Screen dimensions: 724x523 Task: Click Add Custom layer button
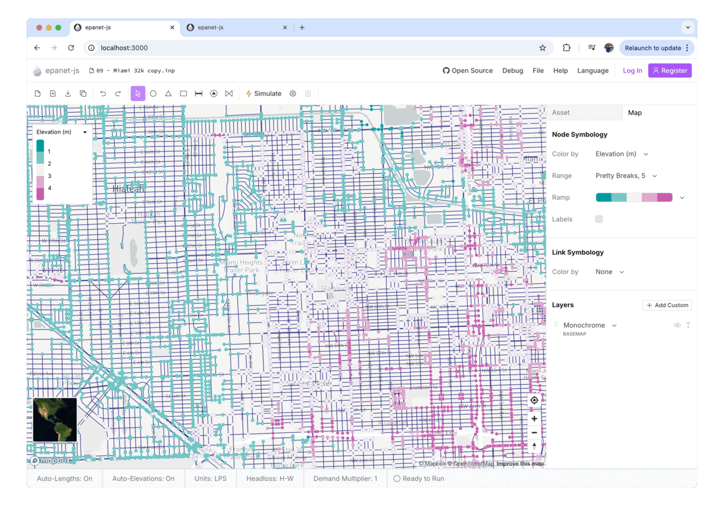[x=667, y=305]
